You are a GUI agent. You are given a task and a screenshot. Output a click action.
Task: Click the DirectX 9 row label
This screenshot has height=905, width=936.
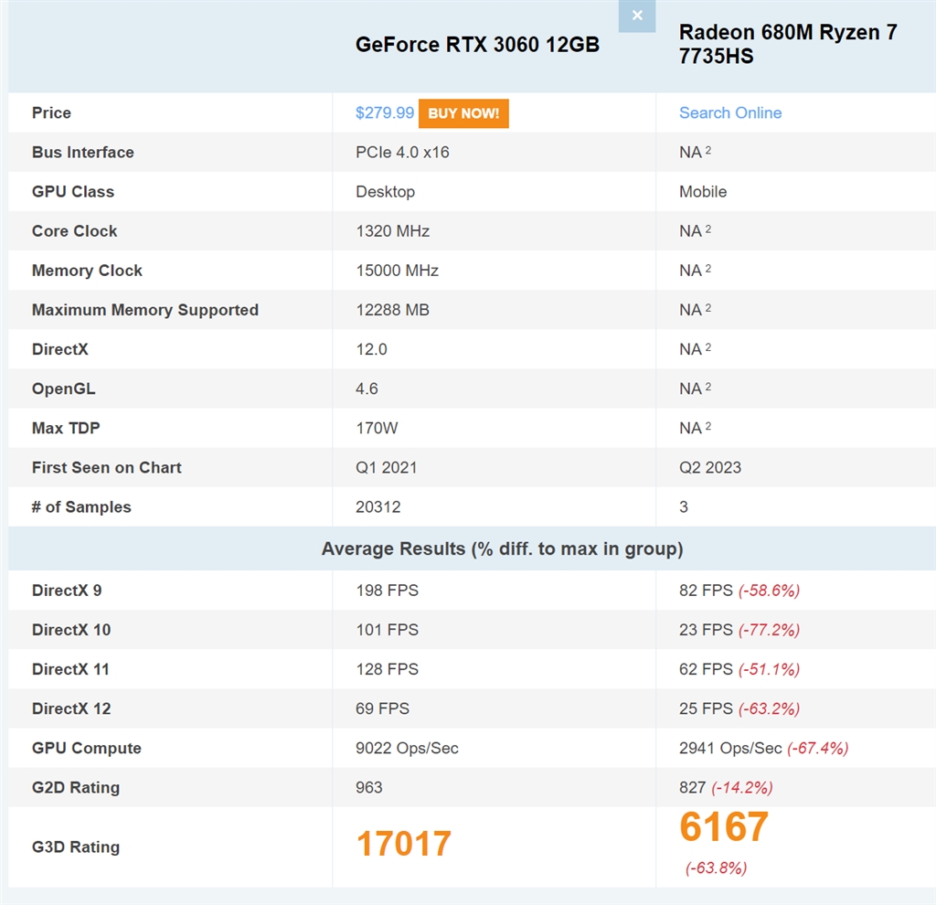pos(66,591)
